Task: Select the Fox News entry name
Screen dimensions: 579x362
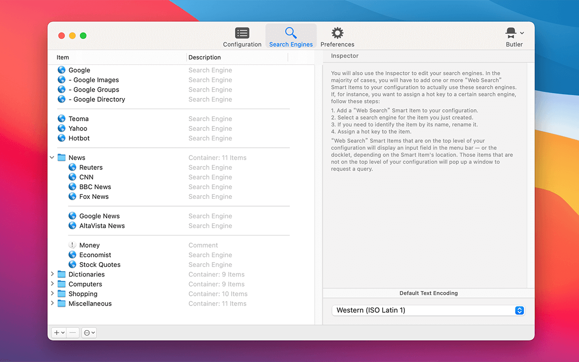Action: pos(94,196)
